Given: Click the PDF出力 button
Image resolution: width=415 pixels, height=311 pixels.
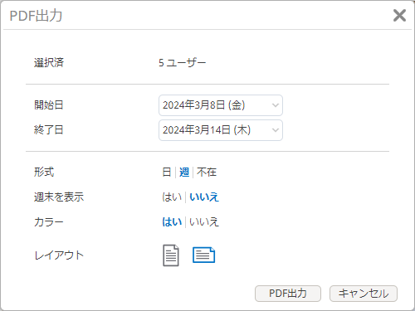Looking at the screenshot, I should pyautogui.click(x=288, y=294).
